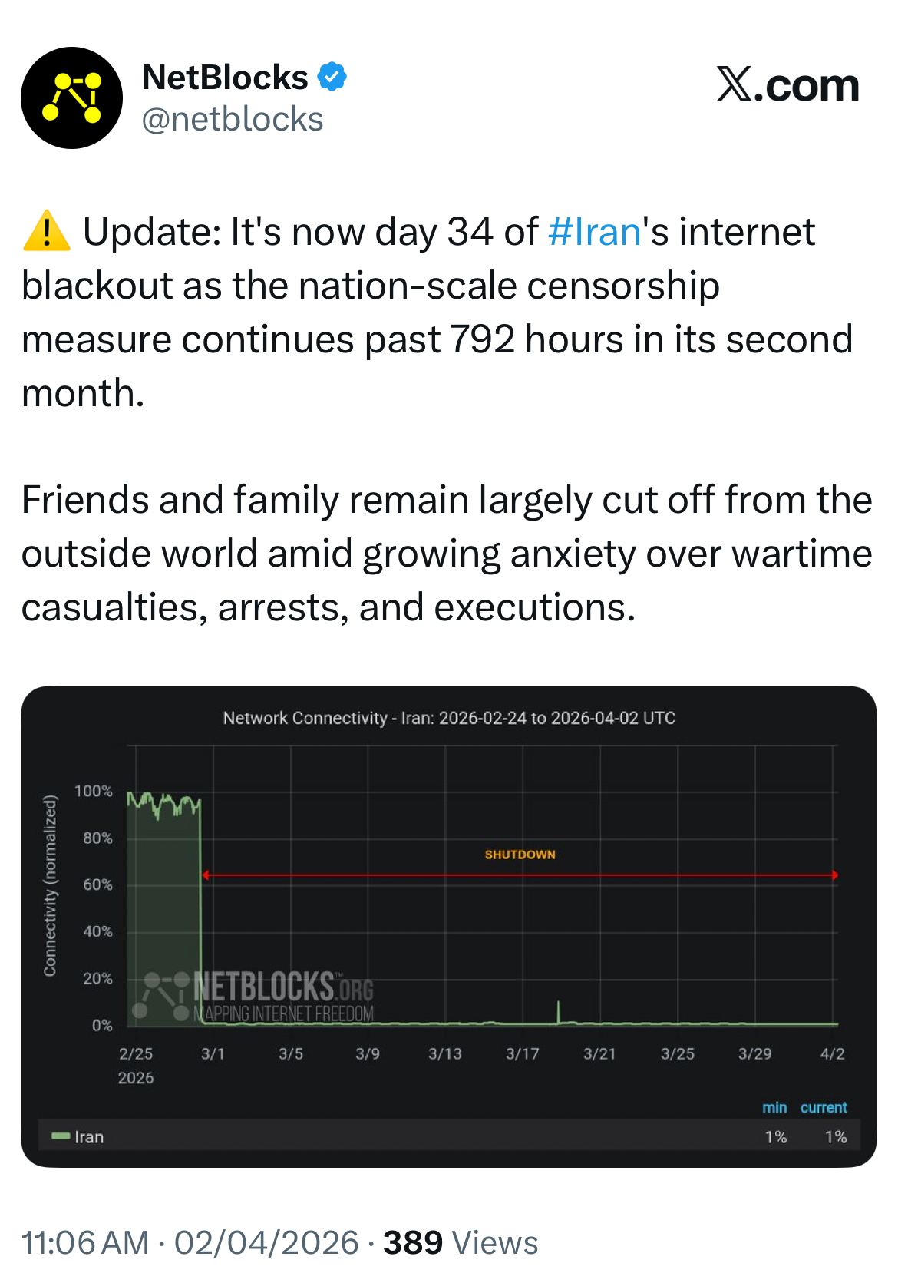898x1273 pixels.
Task: Click the X.com logo
Action: (x=787, y=85)
